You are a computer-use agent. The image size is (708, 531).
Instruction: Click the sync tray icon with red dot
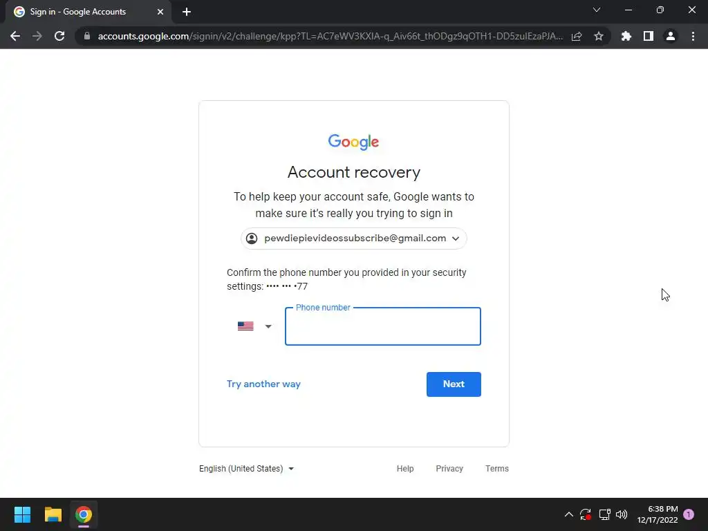pyautogui.click(x=586, y=514)
